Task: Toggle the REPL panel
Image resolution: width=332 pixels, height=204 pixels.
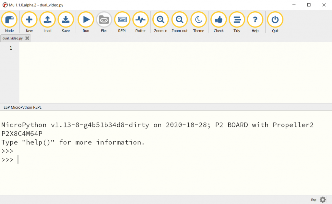Action: point(122,20)
